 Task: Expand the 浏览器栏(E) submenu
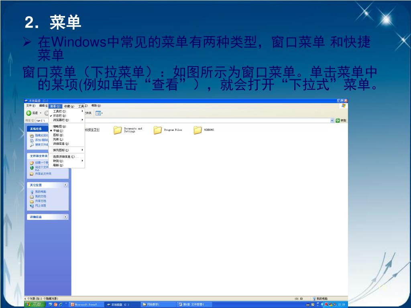pos(67,120)
